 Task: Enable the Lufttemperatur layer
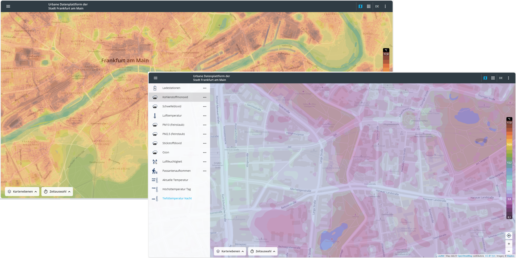click(x=172, y=116)
